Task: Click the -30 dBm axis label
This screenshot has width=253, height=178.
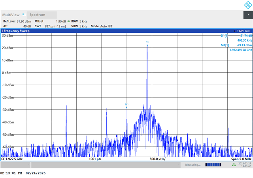Action: (8, 110)
